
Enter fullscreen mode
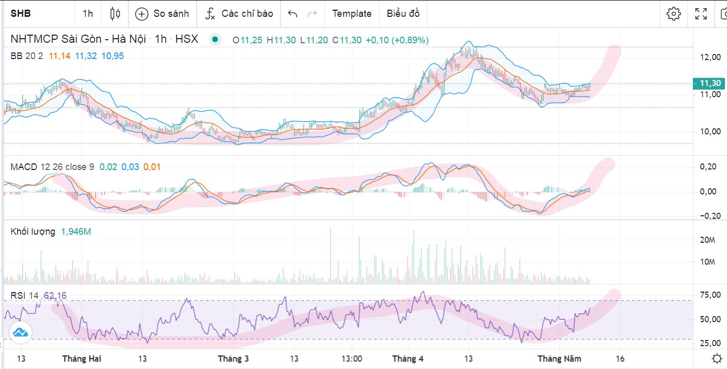coord(701,14)
